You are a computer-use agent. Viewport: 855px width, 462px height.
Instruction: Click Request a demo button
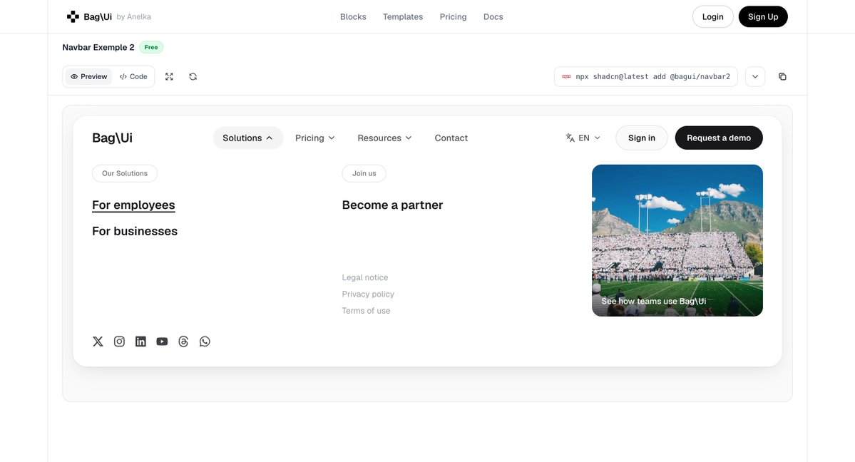pyautogui.click(x=719, y=138)
